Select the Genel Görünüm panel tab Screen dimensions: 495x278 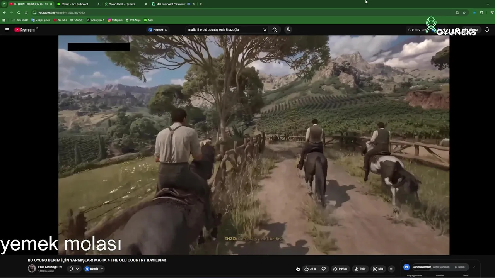(441, 267)
